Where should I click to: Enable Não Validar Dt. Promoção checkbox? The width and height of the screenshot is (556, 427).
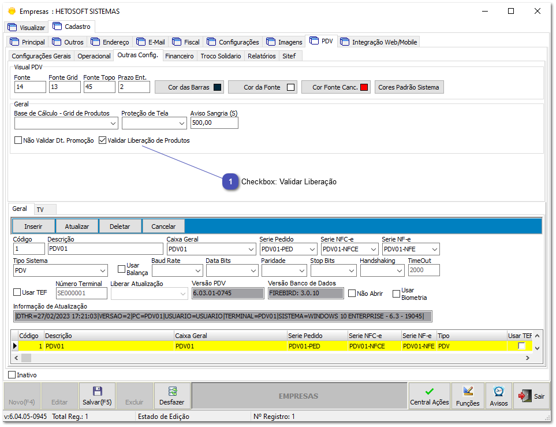[18, 140]
